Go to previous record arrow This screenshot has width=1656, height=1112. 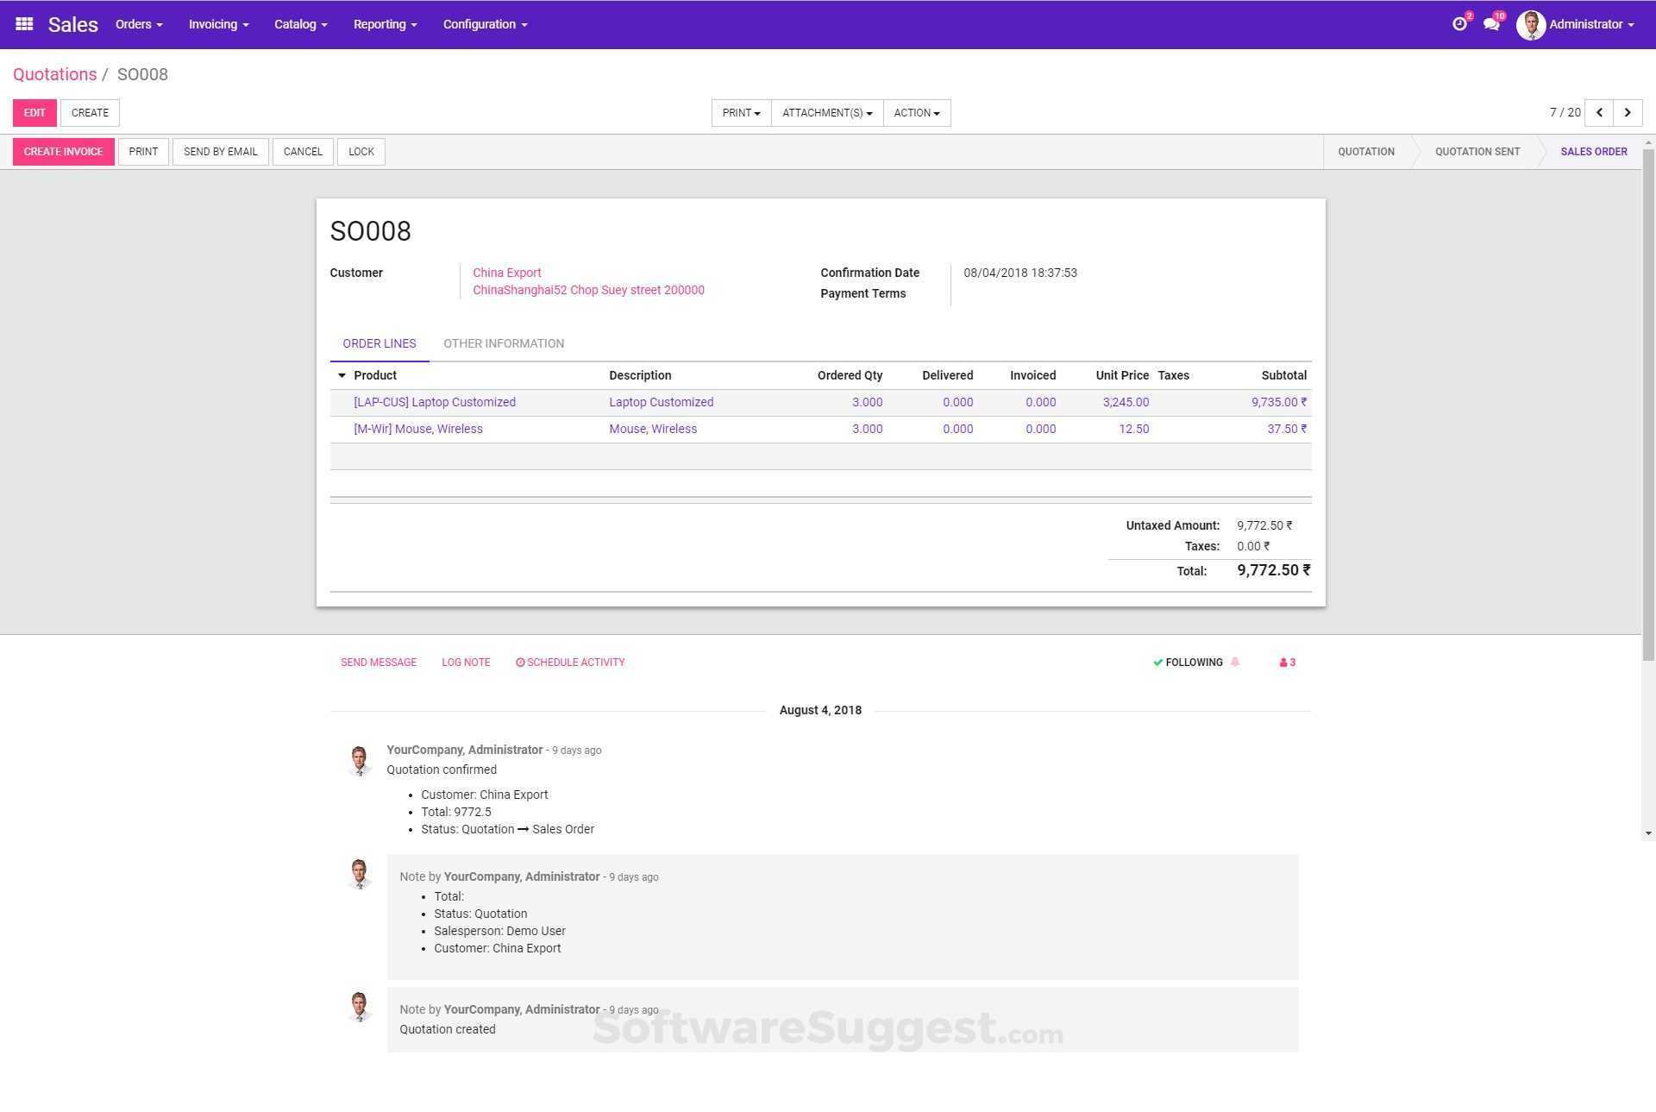pyautogui.click(x=1599, y=113)
